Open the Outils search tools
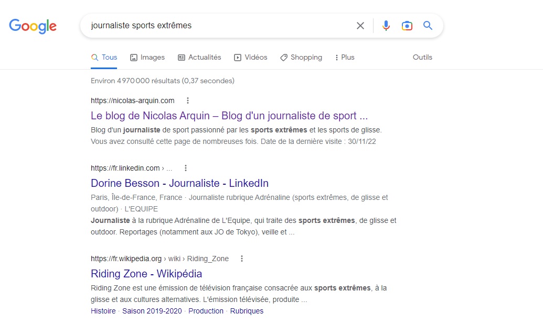 [x=422, y=58]
